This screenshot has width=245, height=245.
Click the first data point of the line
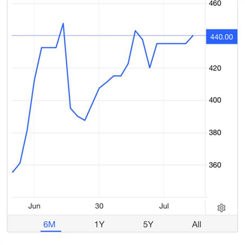click(x=13, y=172)
